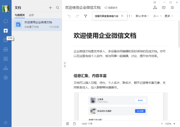This screenshot has height=127, width=180.
Task: Click the blue document file icon
Action: (x=18, y=25)
